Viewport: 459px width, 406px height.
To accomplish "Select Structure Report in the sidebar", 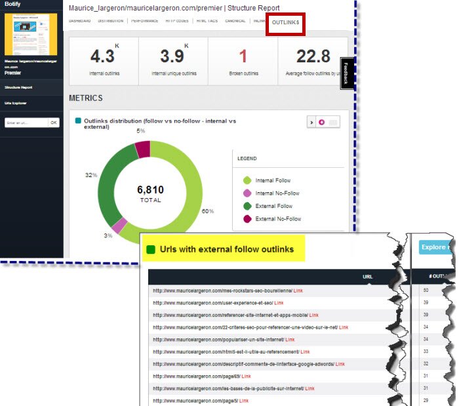I will (x=18, y=87).
